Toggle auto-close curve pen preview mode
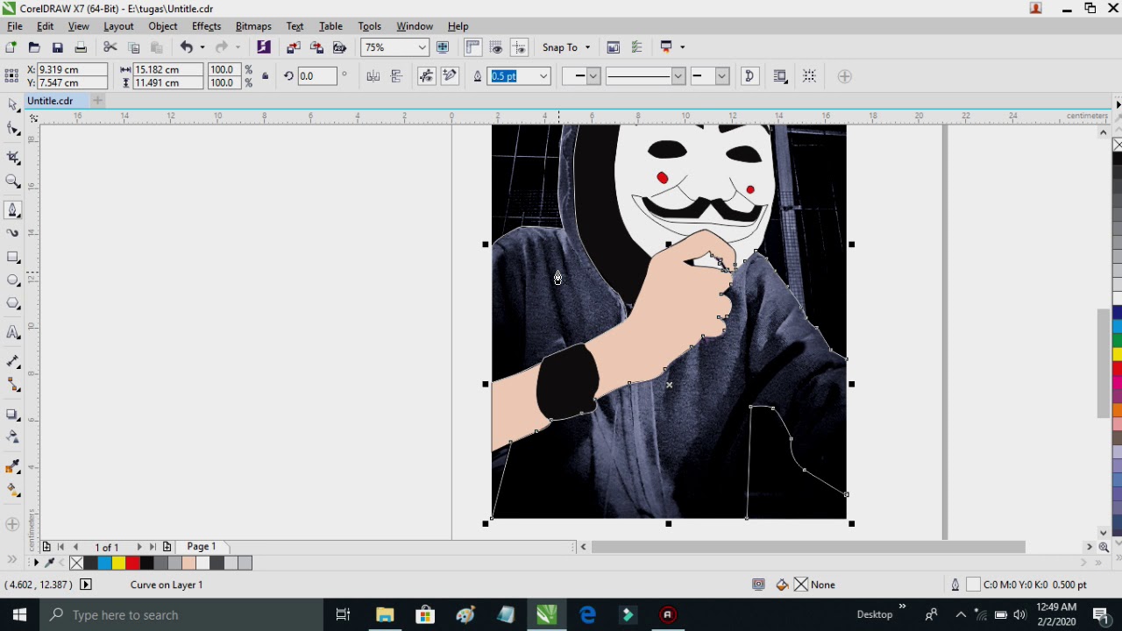 pos(427,76)
